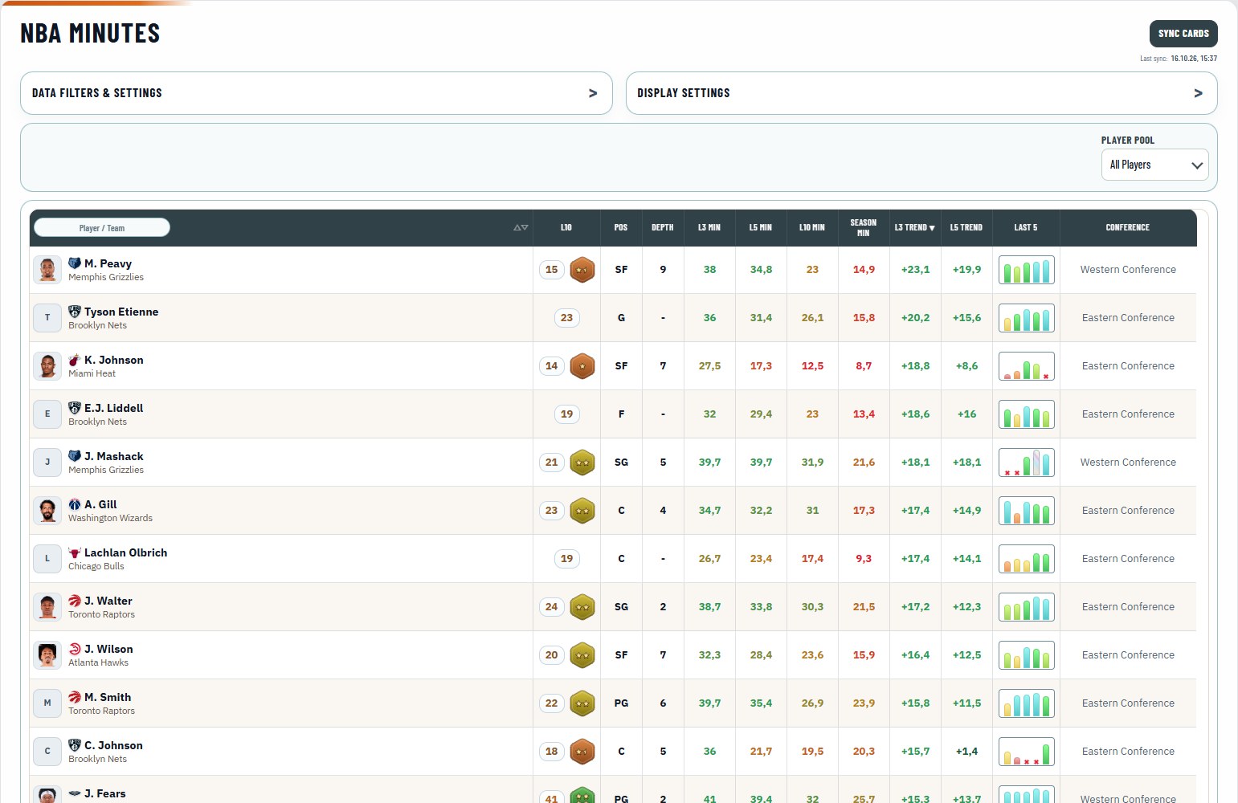This screenshot has width=1238, height=803.
Task: Open Tyson Etienne's player link
Action: pyautogui.click(x=121, y=312)
